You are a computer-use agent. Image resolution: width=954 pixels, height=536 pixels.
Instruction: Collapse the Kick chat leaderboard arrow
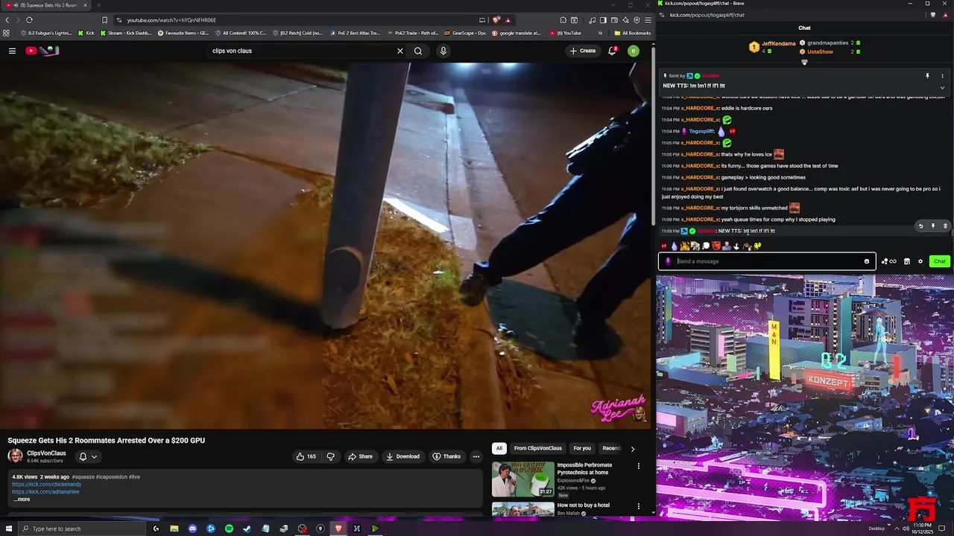click(x=804, y=63)
